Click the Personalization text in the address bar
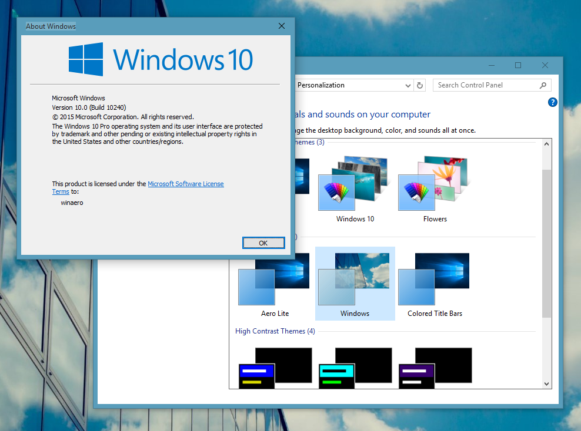 (x=320, y=85)
